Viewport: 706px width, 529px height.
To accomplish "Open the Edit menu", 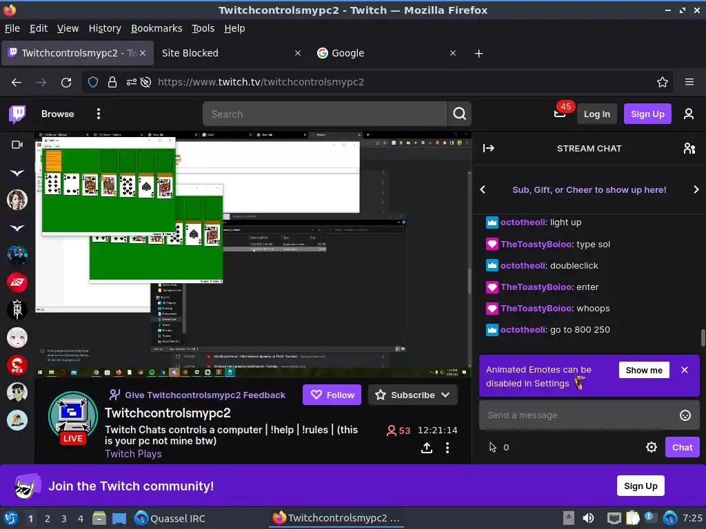I will (39, 28).
